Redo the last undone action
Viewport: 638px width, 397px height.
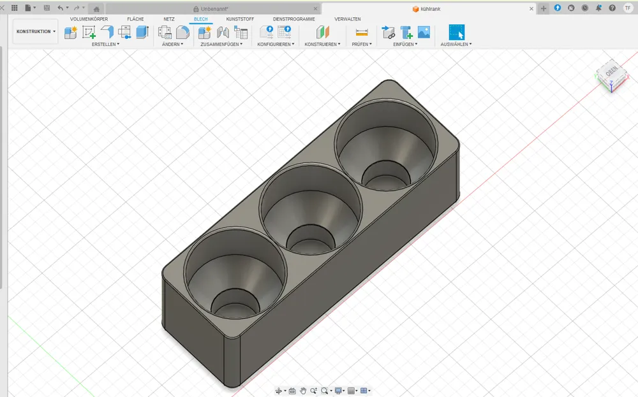coord(76,8)
